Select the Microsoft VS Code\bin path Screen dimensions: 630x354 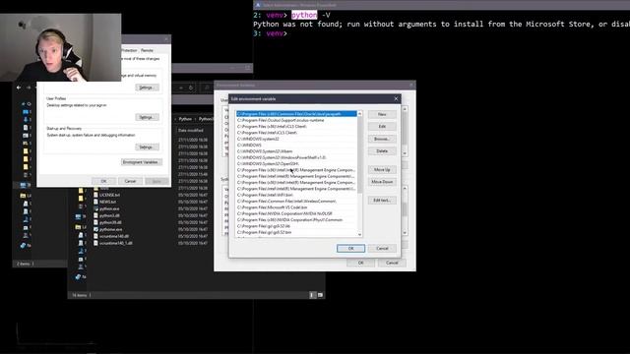point(296,207)
